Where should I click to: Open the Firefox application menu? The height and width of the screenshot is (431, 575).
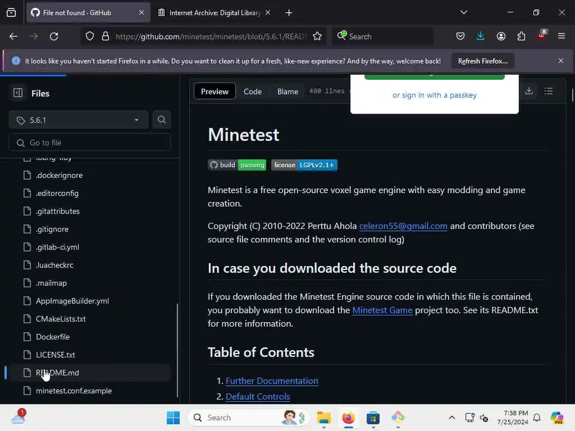click(x=562, y=36)
